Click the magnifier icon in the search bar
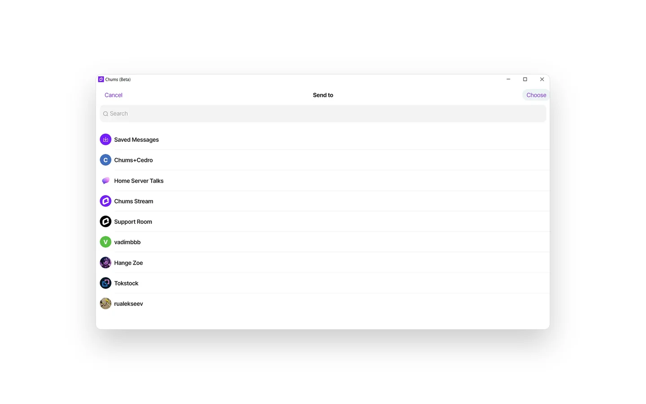This screenshot has height=404, width=646. [106, 114]
